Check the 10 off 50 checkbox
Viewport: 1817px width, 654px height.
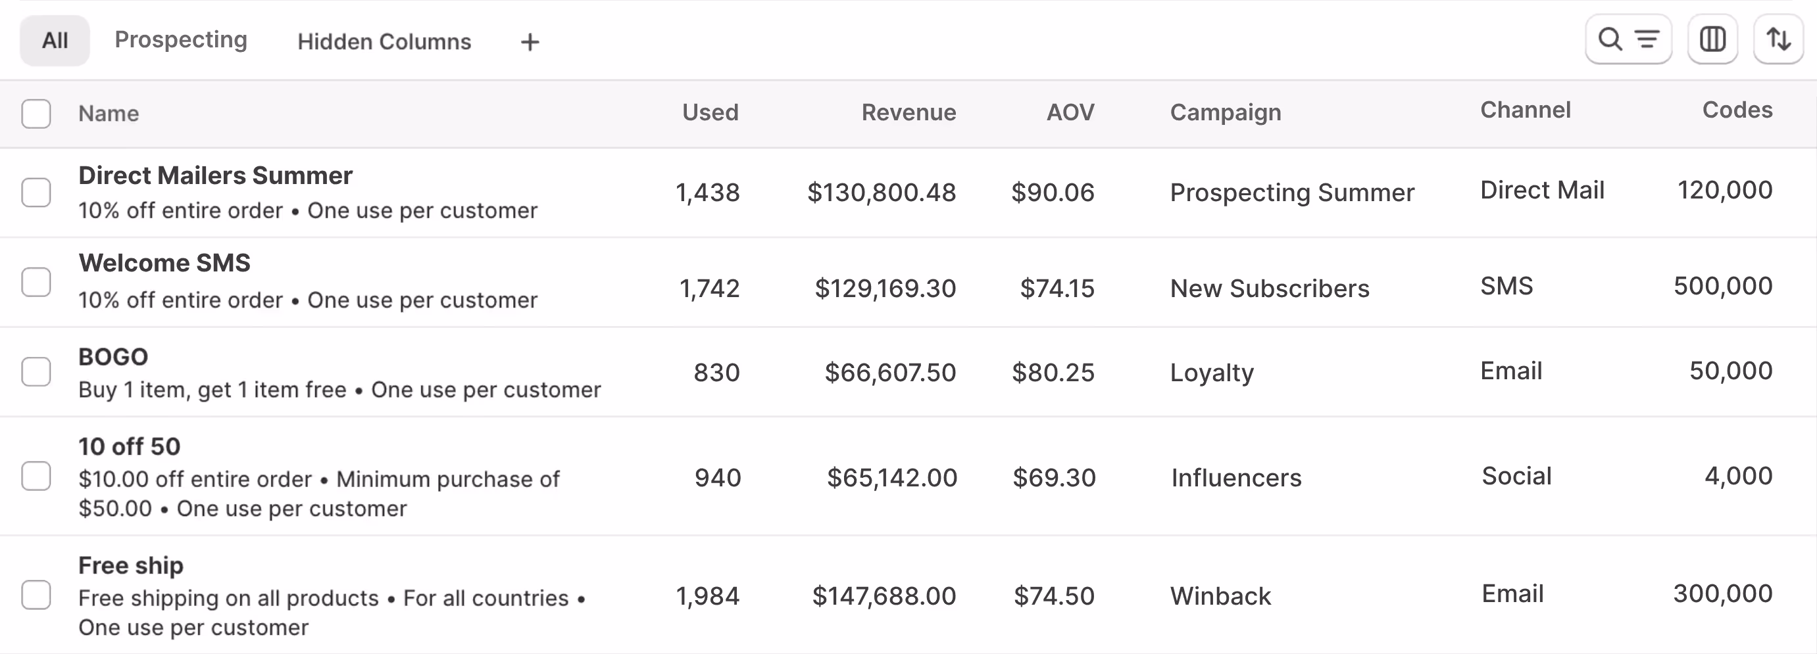(x=36, y=477)
